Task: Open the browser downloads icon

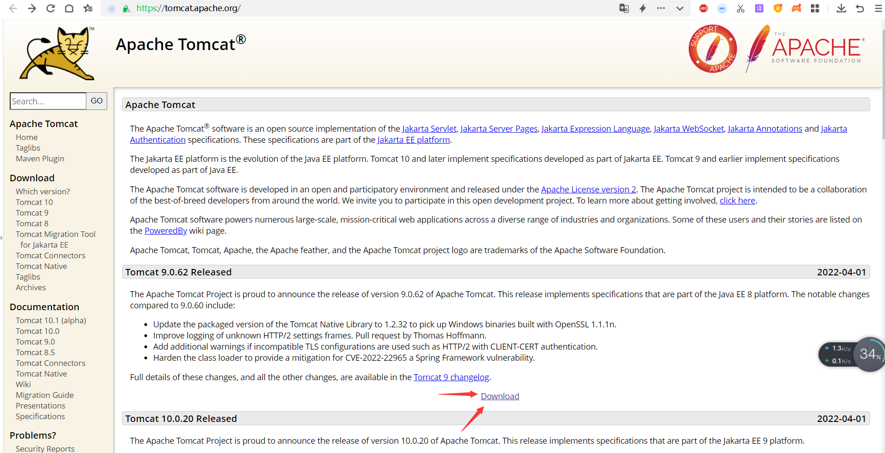Action: click(841, 8)
